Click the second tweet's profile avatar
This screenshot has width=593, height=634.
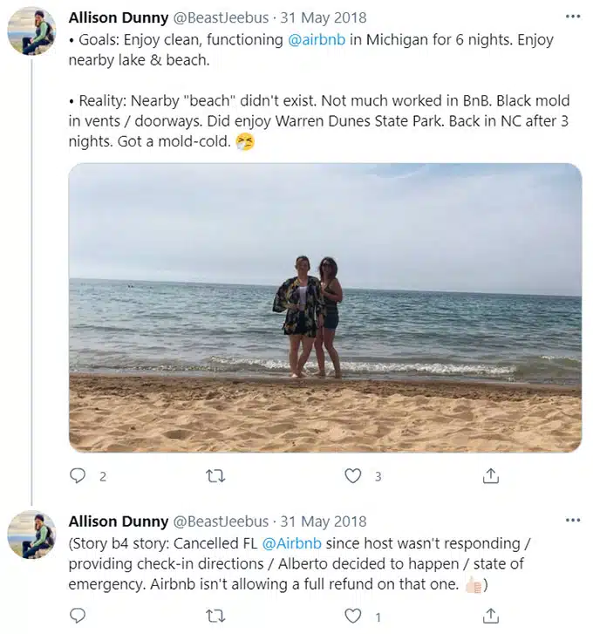click(x=31, y=535)
